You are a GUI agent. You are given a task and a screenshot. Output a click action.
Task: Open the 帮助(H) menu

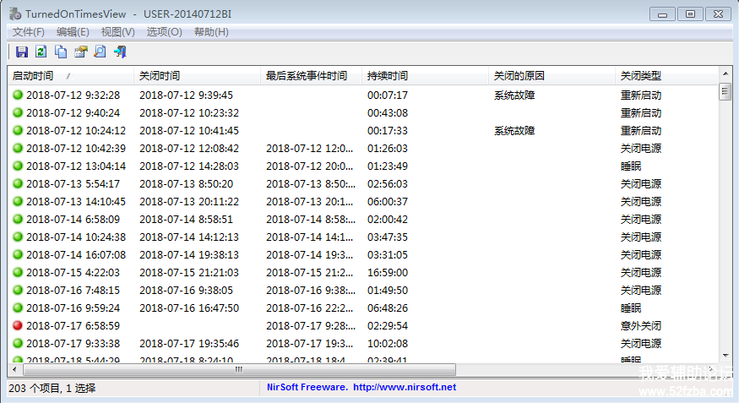click(x=211, y=32)
